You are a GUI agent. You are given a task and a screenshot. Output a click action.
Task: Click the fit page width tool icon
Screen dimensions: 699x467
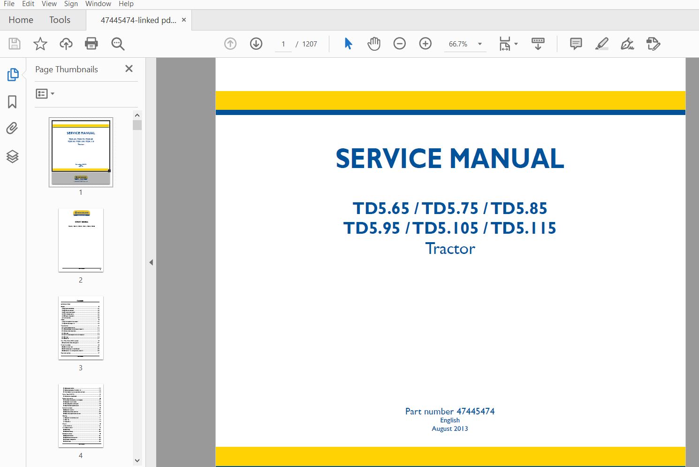(505, 44)
